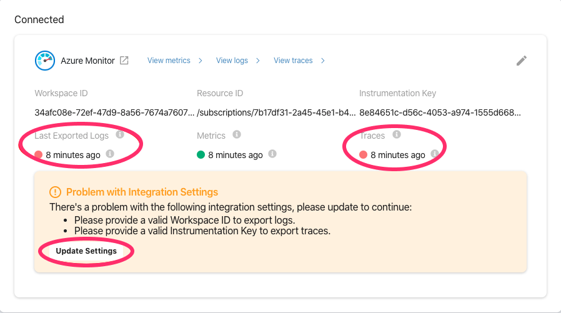This screenshot has width=561, height=313.
Task: Click red status dot under Traces
Action: (363, 154)
